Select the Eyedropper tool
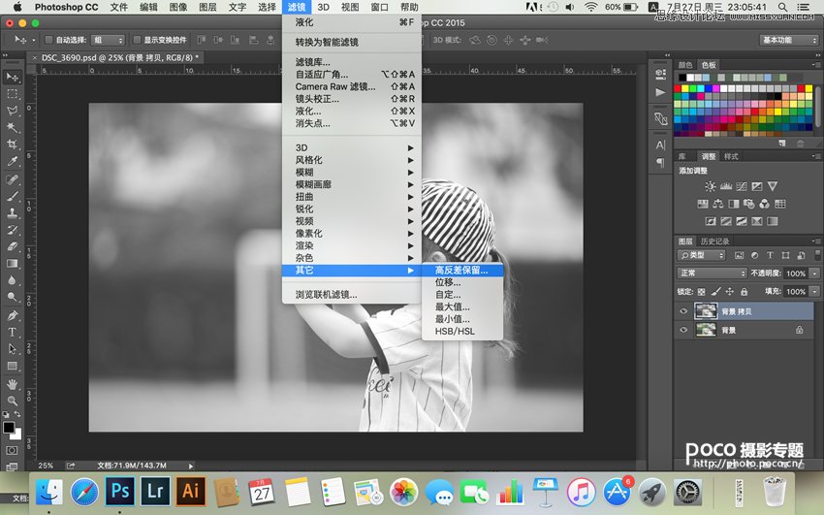 click(x=12, y=161)
